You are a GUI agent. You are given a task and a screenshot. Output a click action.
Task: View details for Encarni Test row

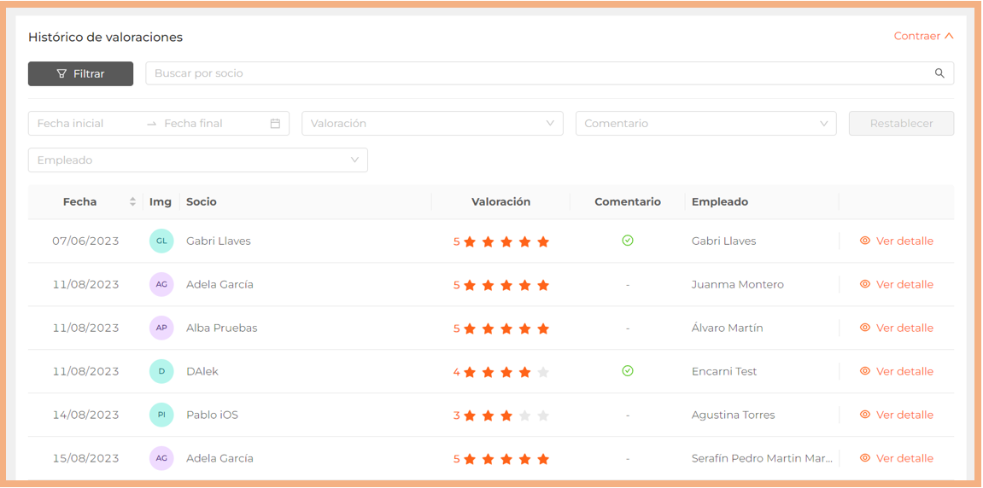click(897, 371)
